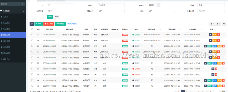This screenshot has width=228, height=92.
Task: Check the box for order row 59
Action: pos(32,52)
